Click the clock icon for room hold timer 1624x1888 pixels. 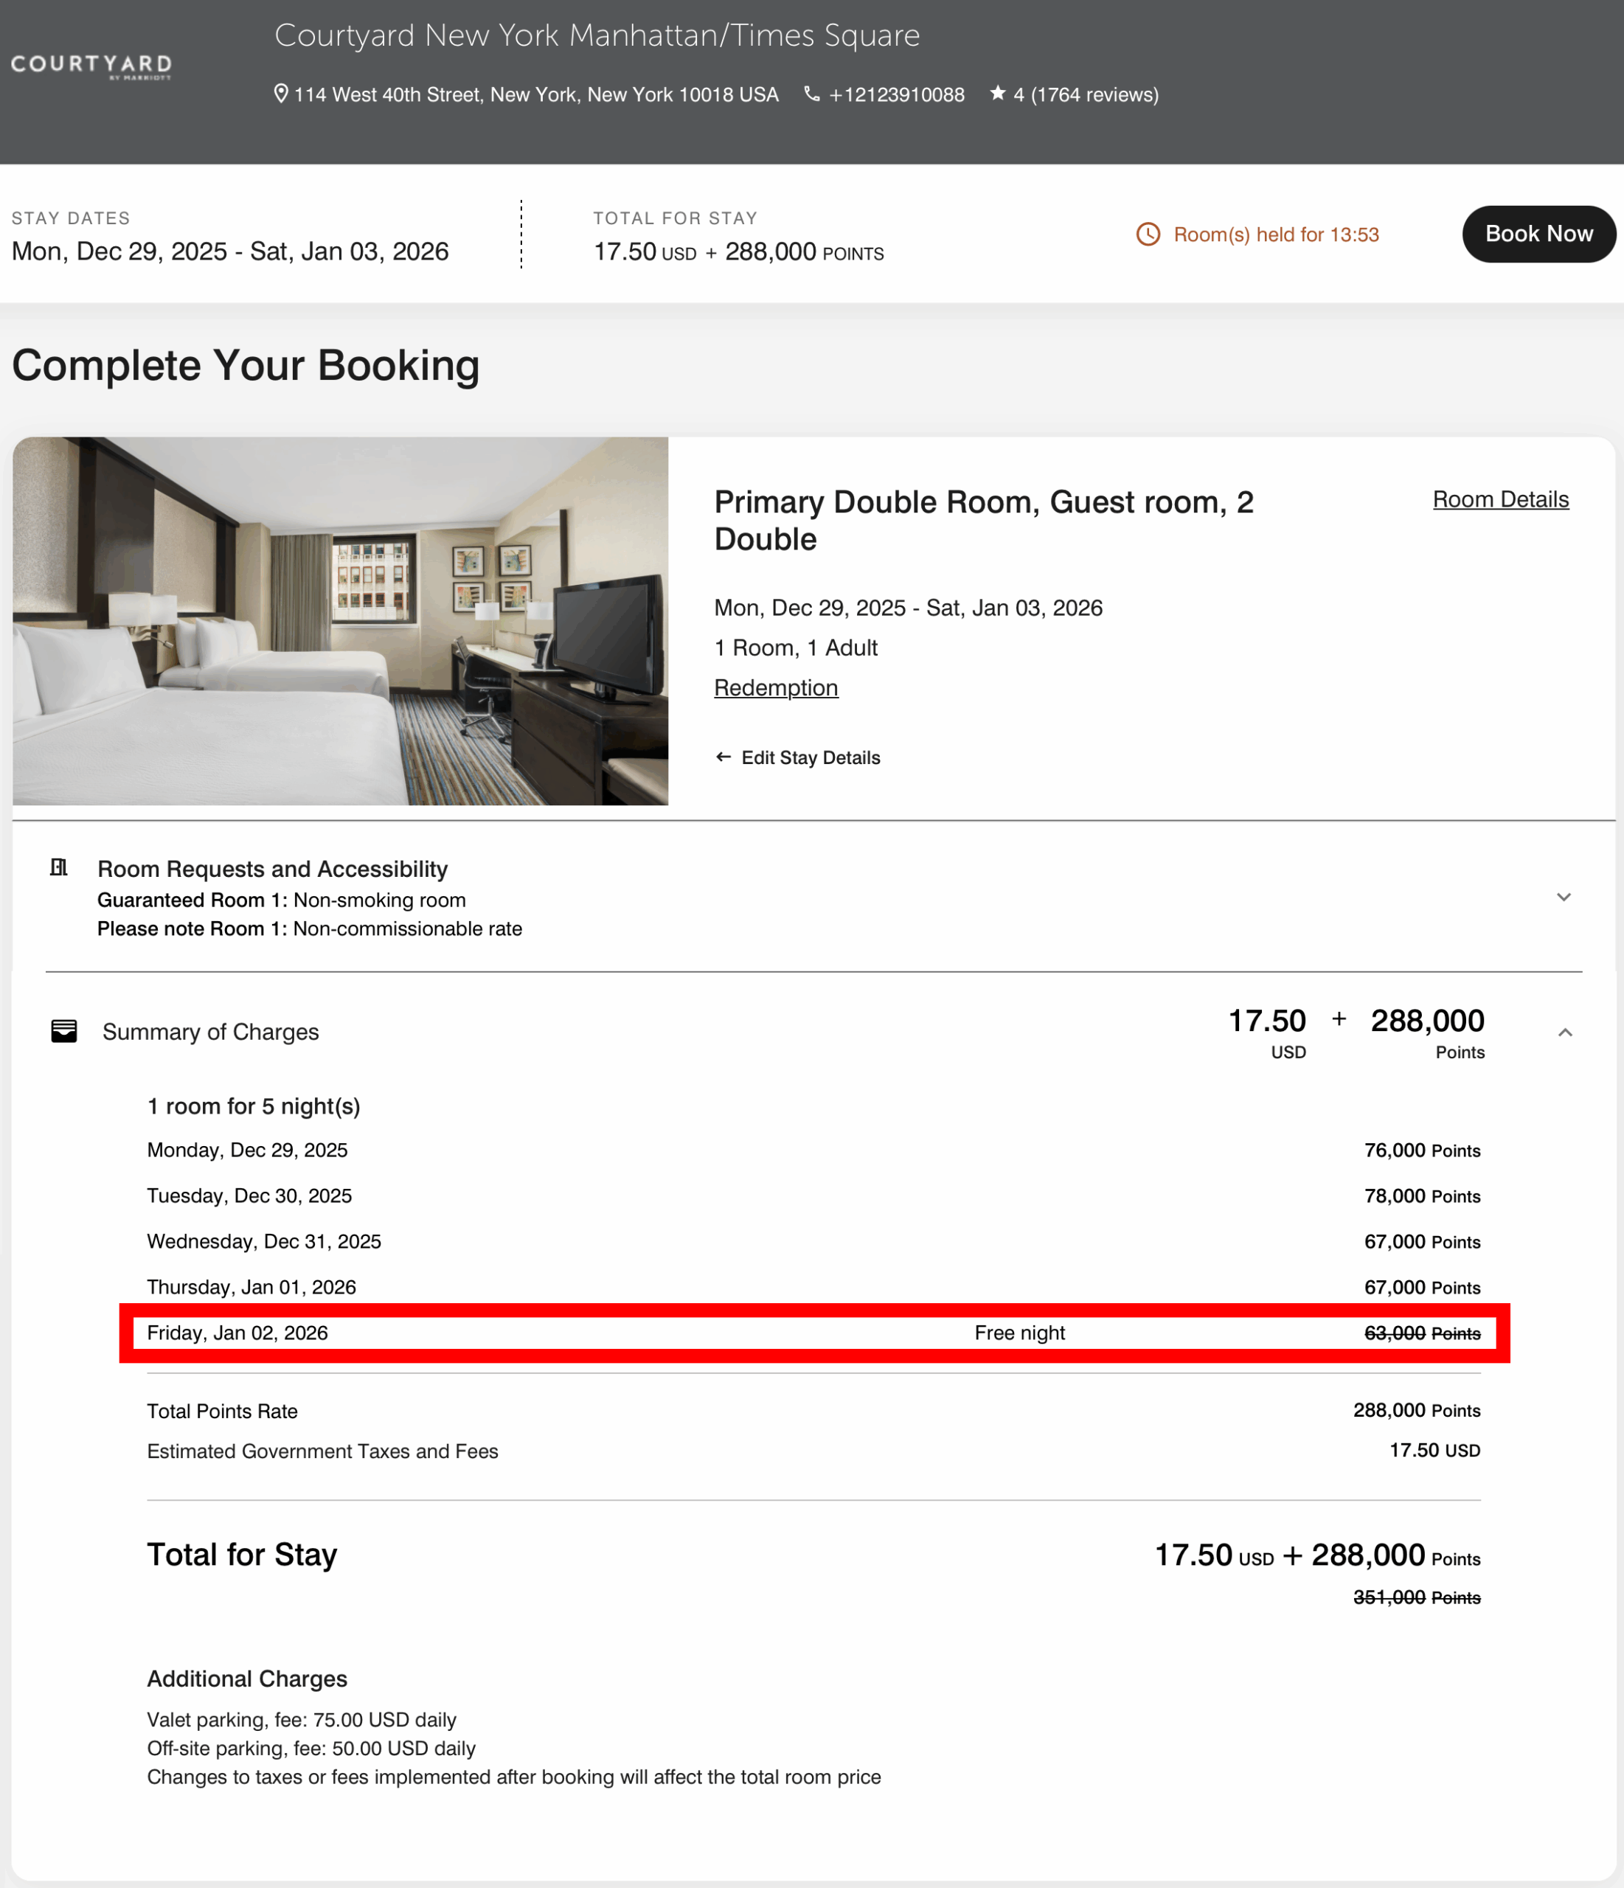click(1148, 235)
